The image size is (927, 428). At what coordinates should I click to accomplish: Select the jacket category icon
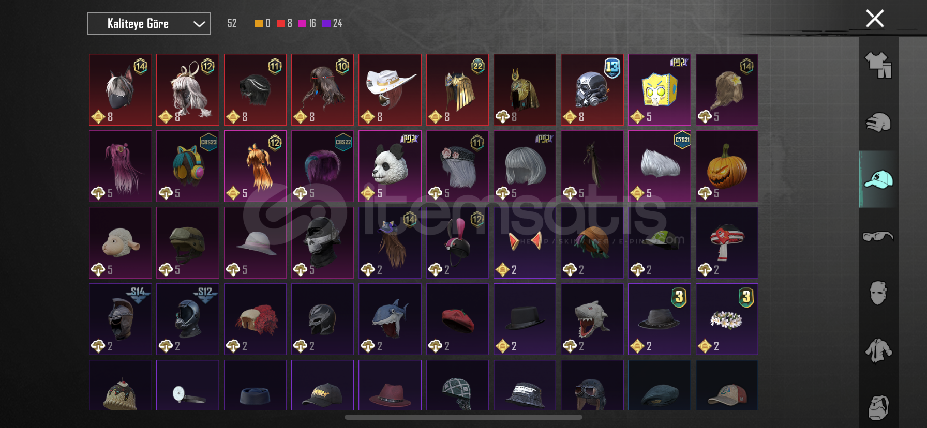coord(878,350)
